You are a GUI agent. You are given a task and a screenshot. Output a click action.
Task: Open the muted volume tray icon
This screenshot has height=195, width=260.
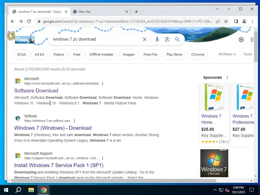(x=227, y=190)
